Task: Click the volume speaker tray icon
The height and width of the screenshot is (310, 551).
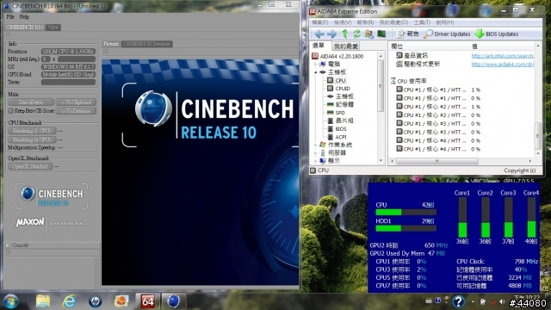Action: (x=501, y=301)
